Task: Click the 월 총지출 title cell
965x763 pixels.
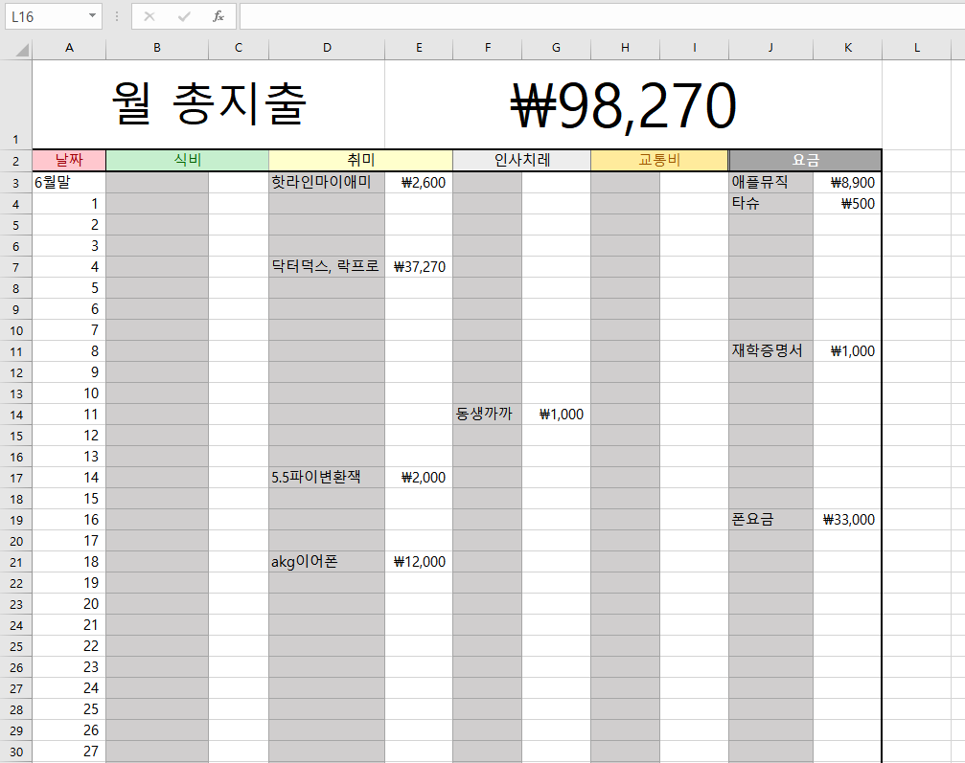Action: pos(209,104)
